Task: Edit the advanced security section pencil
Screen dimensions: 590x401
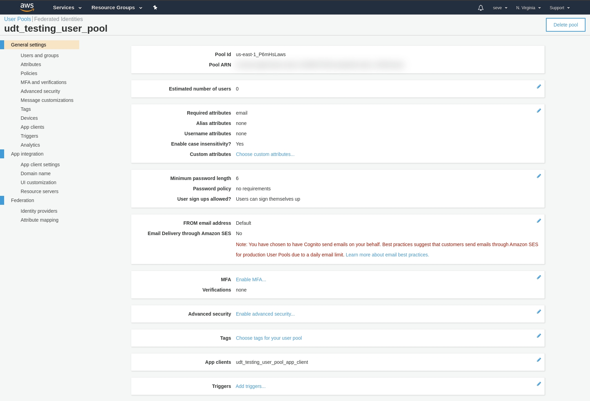Action: coord(539,312)
